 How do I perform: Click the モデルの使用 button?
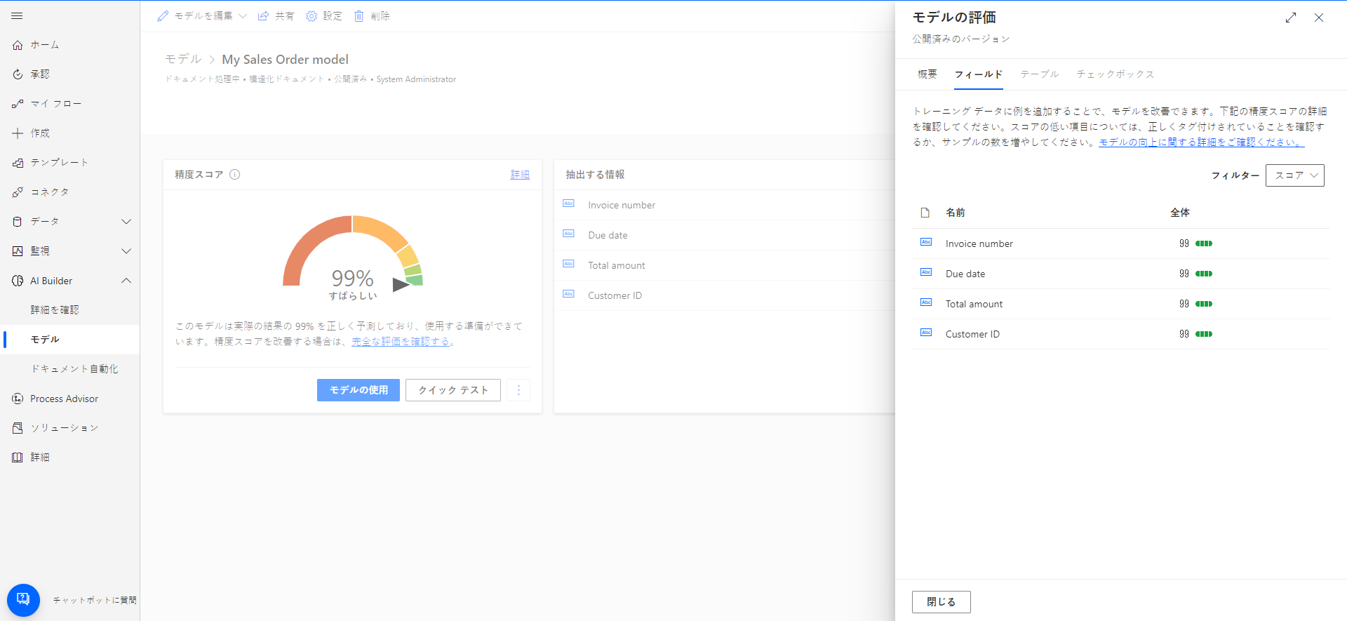[x=358, y=390]
